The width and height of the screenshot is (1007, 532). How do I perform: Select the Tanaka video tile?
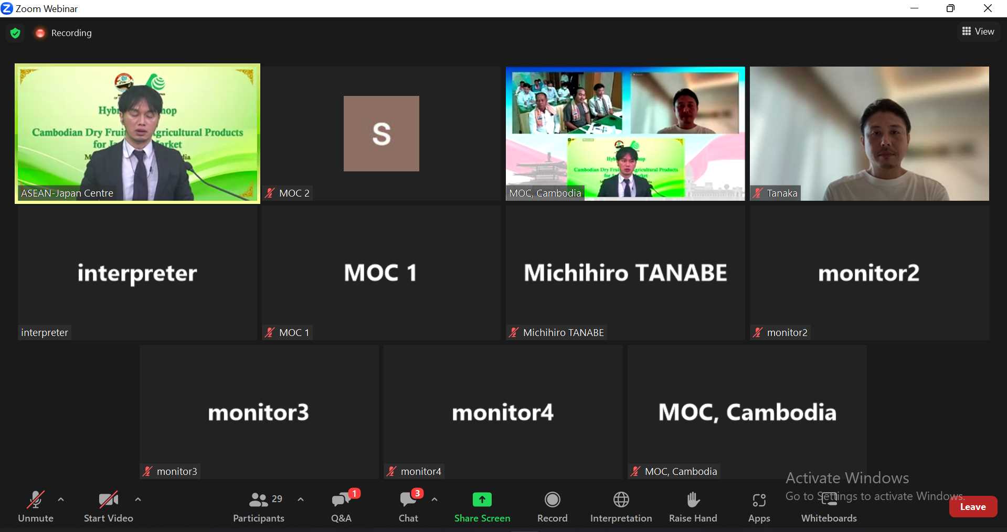point(870,134)
